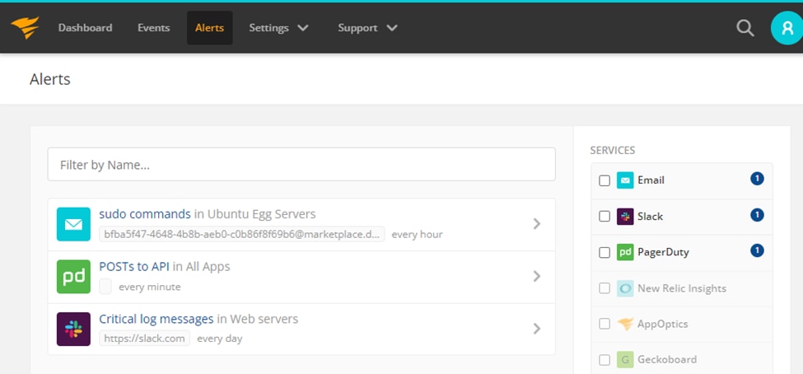Check the Geckoboard service checkbox

coord(605,360)
